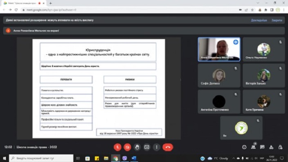
Task: Open the Windows Start menu
Action: (x=4, y=158)
